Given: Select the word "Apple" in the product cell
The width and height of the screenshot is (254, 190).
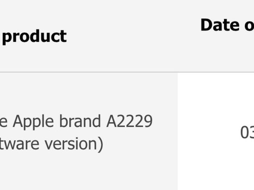Looking at the screenshot, I should pos(34,122).
